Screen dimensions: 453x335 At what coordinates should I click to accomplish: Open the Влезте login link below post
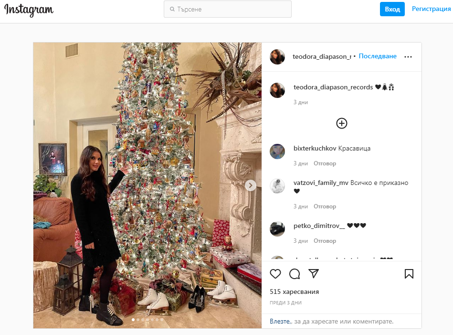tap(280, 322)
